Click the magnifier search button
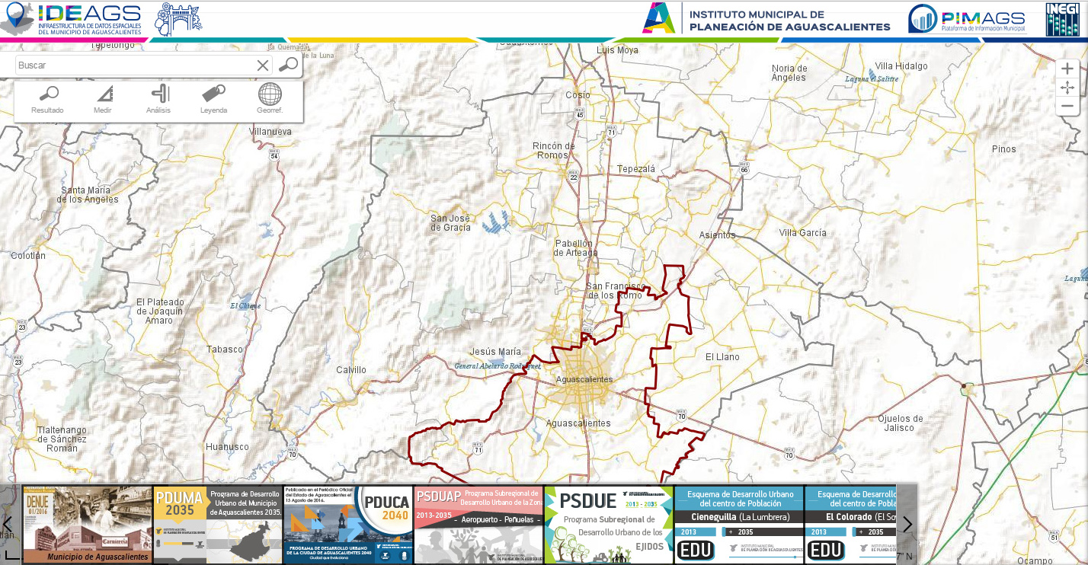 (x=288, y=65)
